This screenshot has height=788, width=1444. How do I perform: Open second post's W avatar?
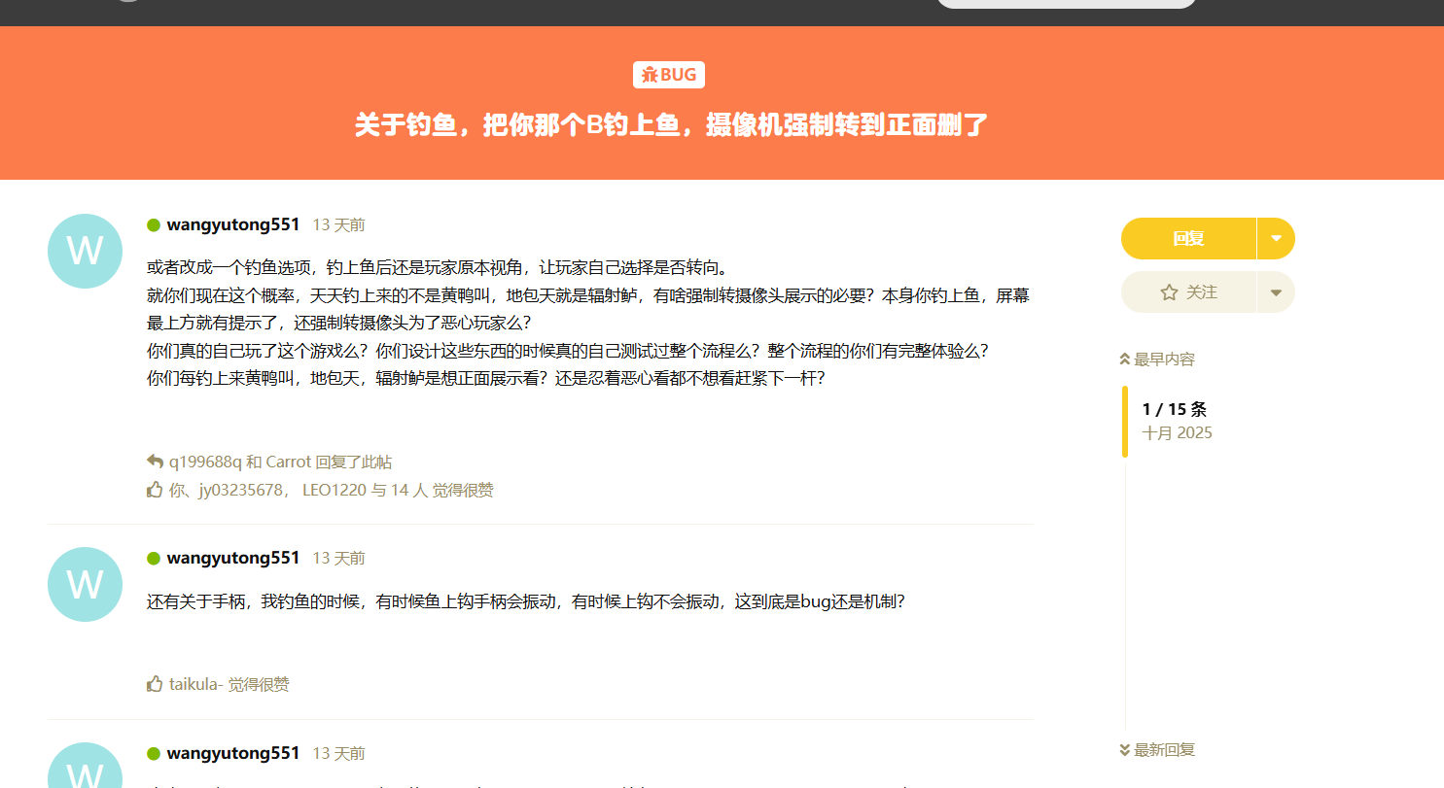pos(85,584)
